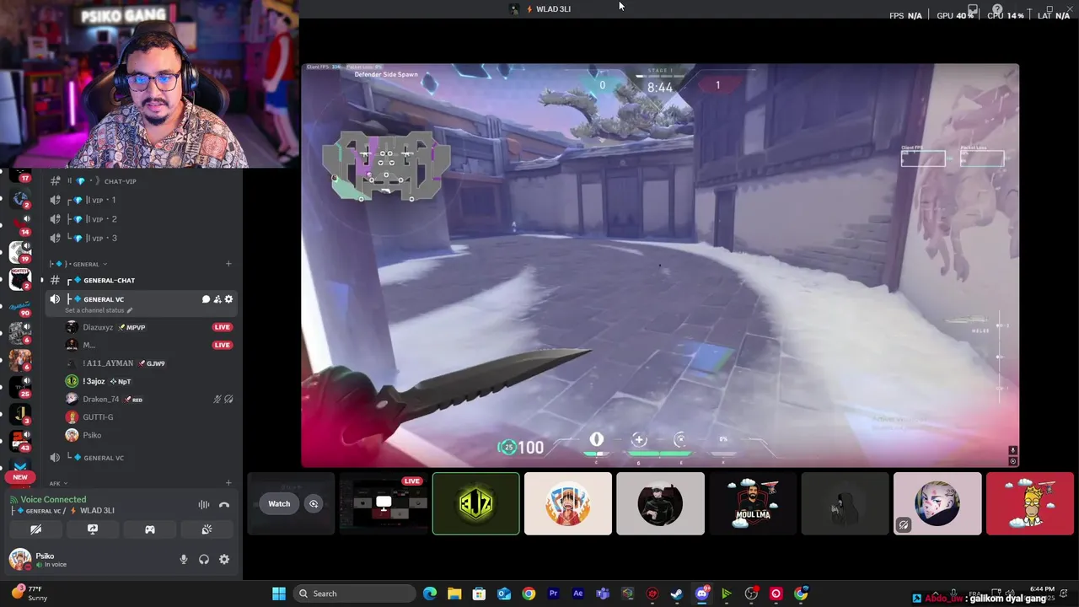Image resolution: width=1079 pixels, height=607 pixels.
Task: Create channel with plus beside GENERAL category
Action: click(228, 264)
